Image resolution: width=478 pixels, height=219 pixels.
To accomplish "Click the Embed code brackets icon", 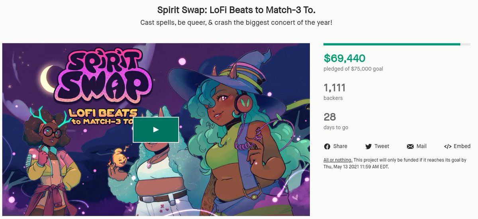I will pyautogui.click(x=447, y=147).
